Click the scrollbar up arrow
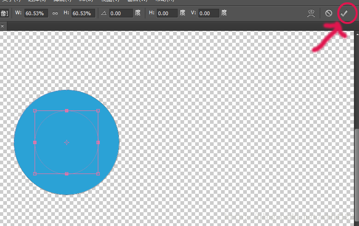Screen dimensions: 359x226 click(x=357, y=34)
